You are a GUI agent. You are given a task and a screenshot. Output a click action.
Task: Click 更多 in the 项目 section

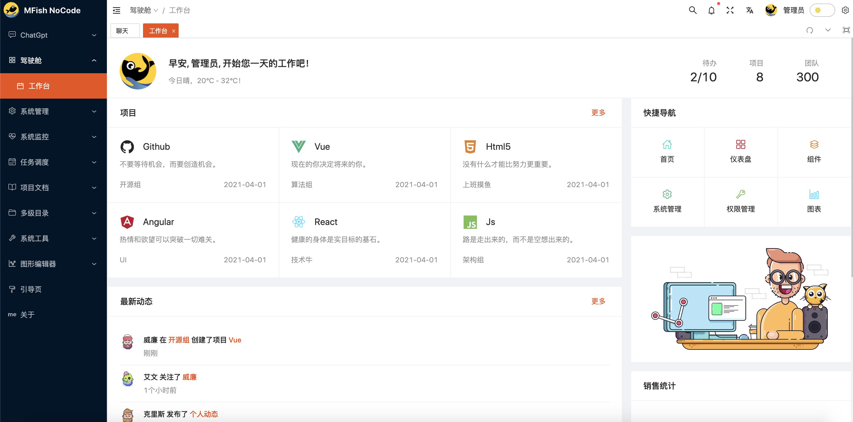pos(598,112)
